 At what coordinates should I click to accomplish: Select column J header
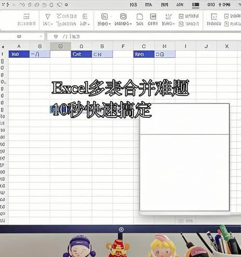pos(206,46)
